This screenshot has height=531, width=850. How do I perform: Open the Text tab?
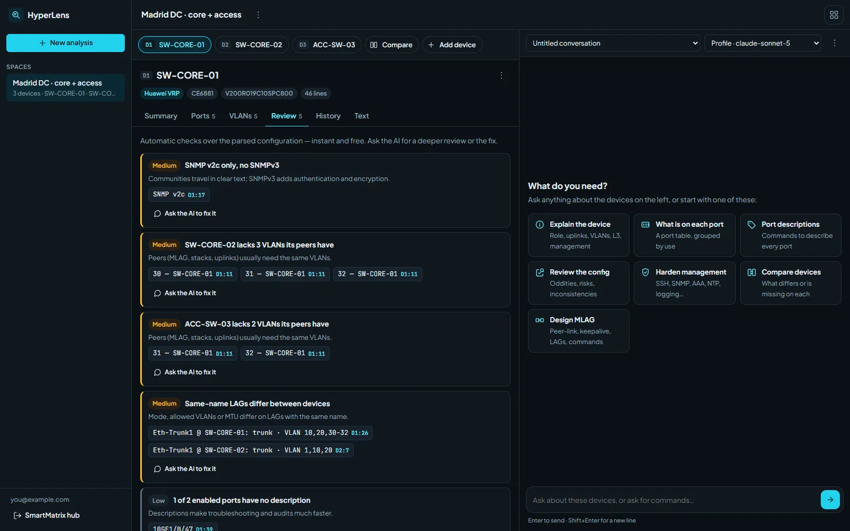362,116
